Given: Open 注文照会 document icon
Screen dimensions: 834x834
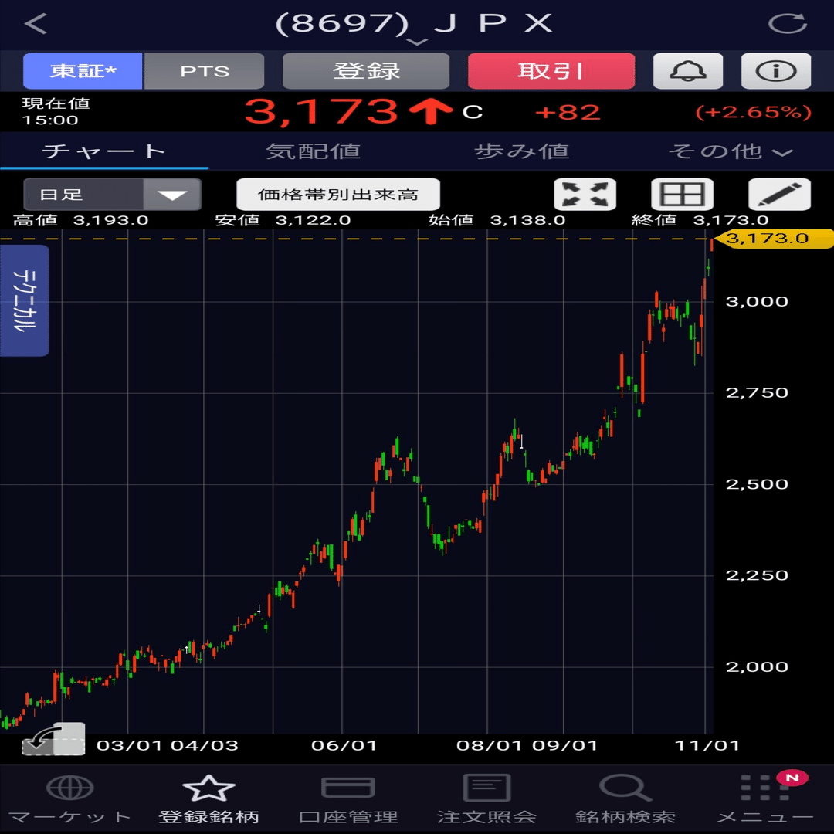Looking at the screenshot, I should coord(486,787).
